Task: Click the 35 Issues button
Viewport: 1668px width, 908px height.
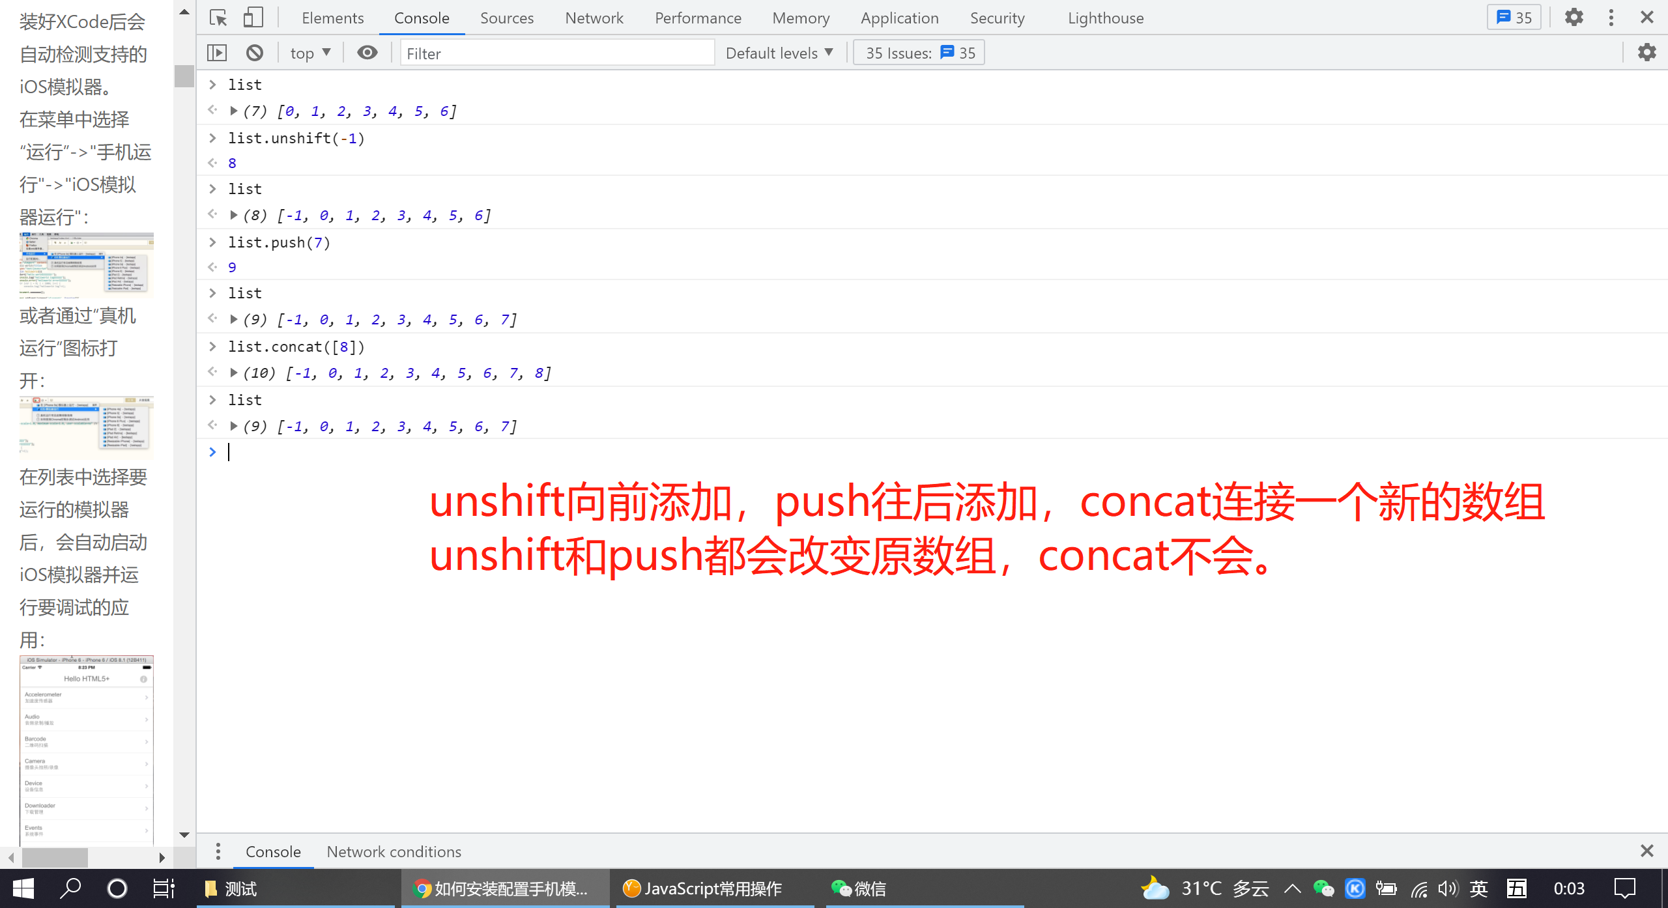Action: (919, 53)
